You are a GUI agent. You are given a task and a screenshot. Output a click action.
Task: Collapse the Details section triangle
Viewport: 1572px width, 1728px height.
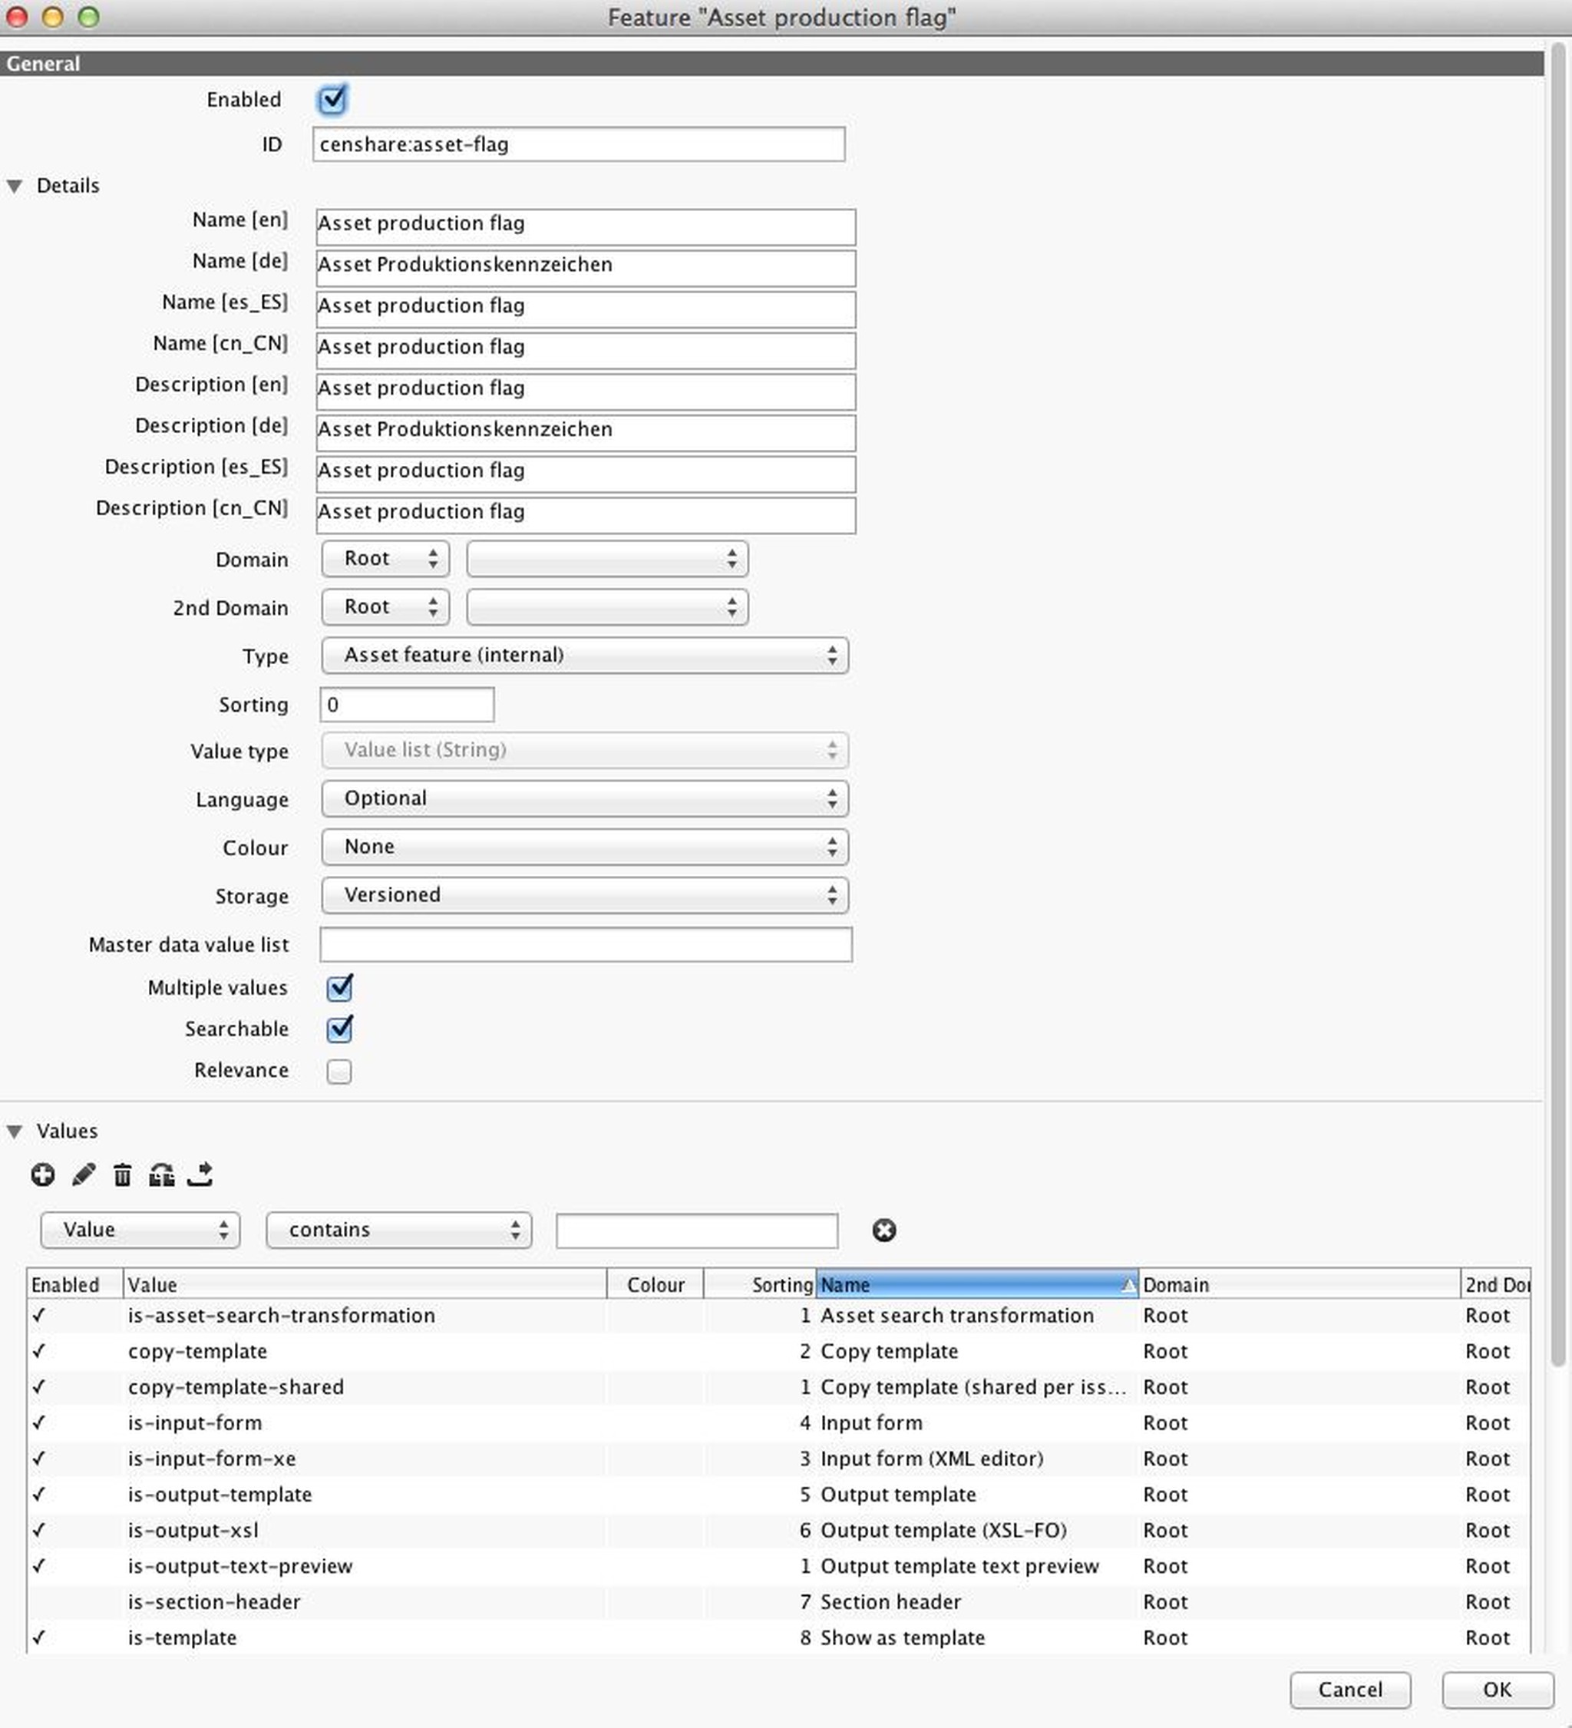tap(15, 186)
